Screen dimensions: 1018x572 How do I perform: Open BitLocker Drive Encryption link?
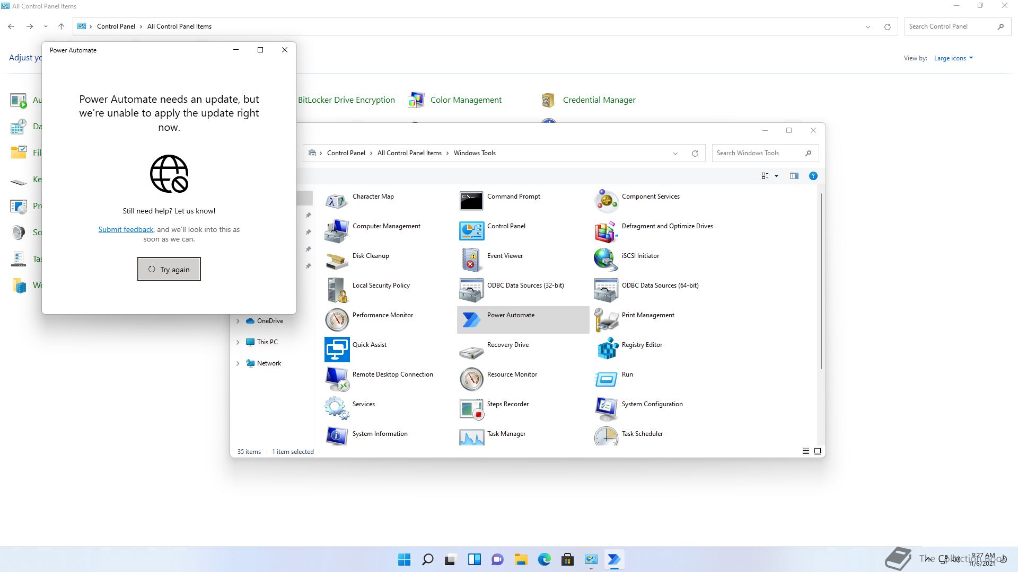click(x=346, y=100)
